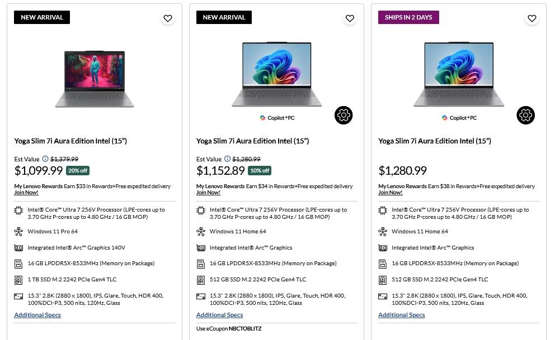Click display icon on third card
The width and height of the screenshot is (555, 340).
[383, 296]
